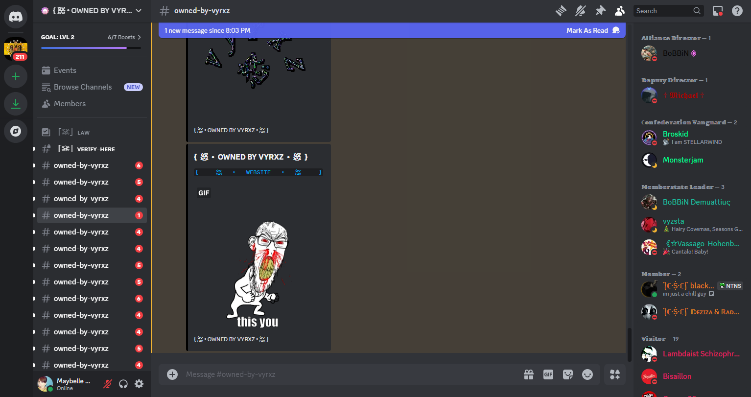Click the Add a Server plus icon

coord(16,76)
